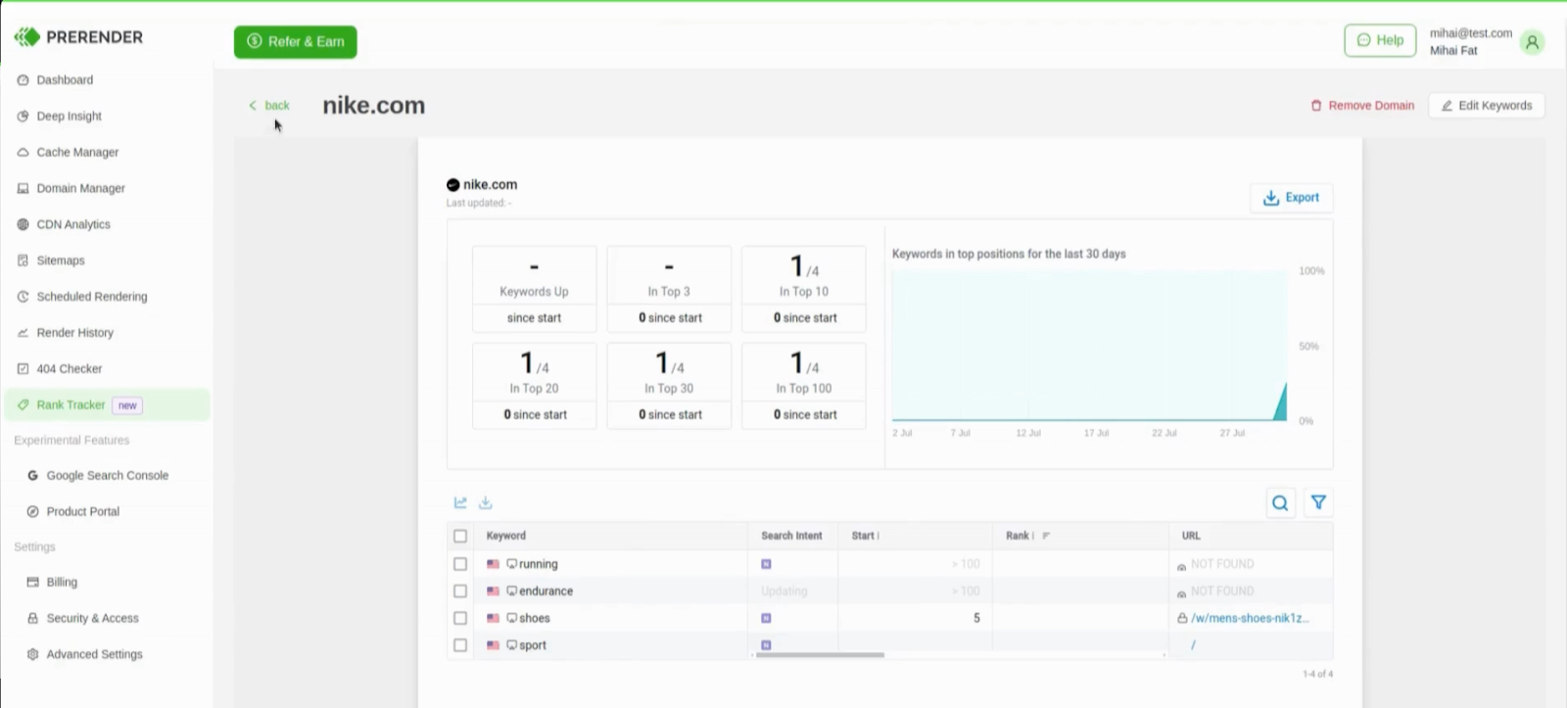Click the Google Search Console G icon
This screenshot has height=708, width=1567.
[32, 476]
